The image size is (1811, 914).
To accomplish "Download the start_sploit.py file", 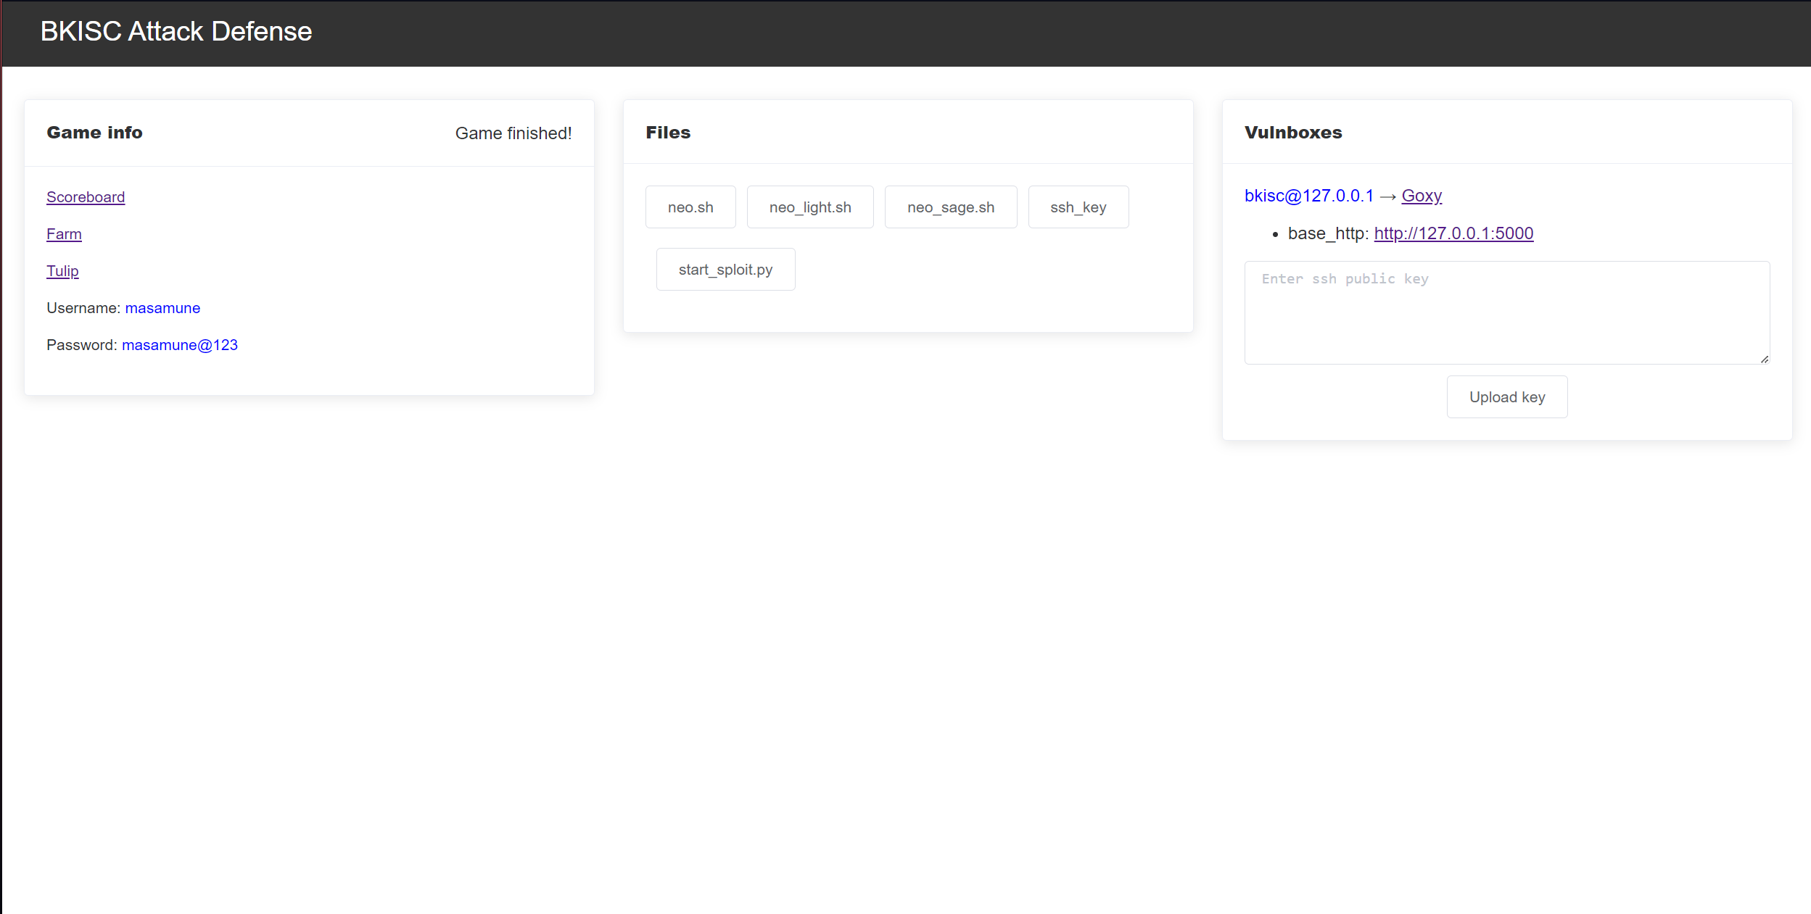I will tap(725, 270).
